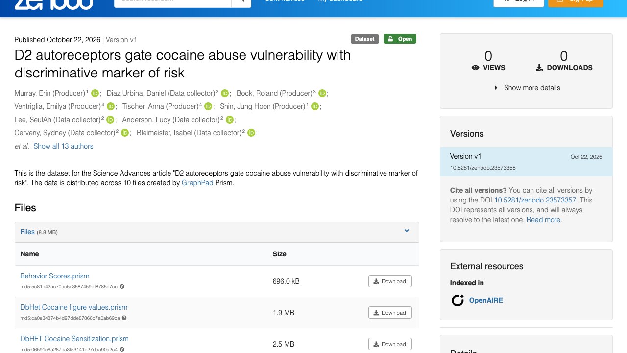Open ORCID profile icon for Diaz Urbina, Daniel
This screenshot has height=353, width=627.
tap(225, 93)
